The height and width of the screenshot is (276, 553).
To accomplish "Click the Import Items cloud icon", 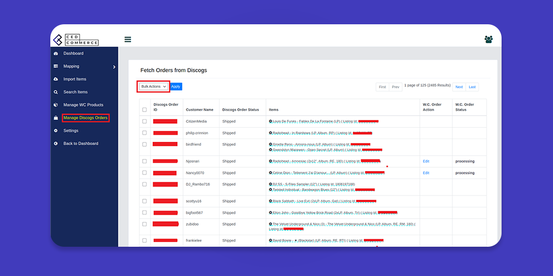I will tap(55, 79).
